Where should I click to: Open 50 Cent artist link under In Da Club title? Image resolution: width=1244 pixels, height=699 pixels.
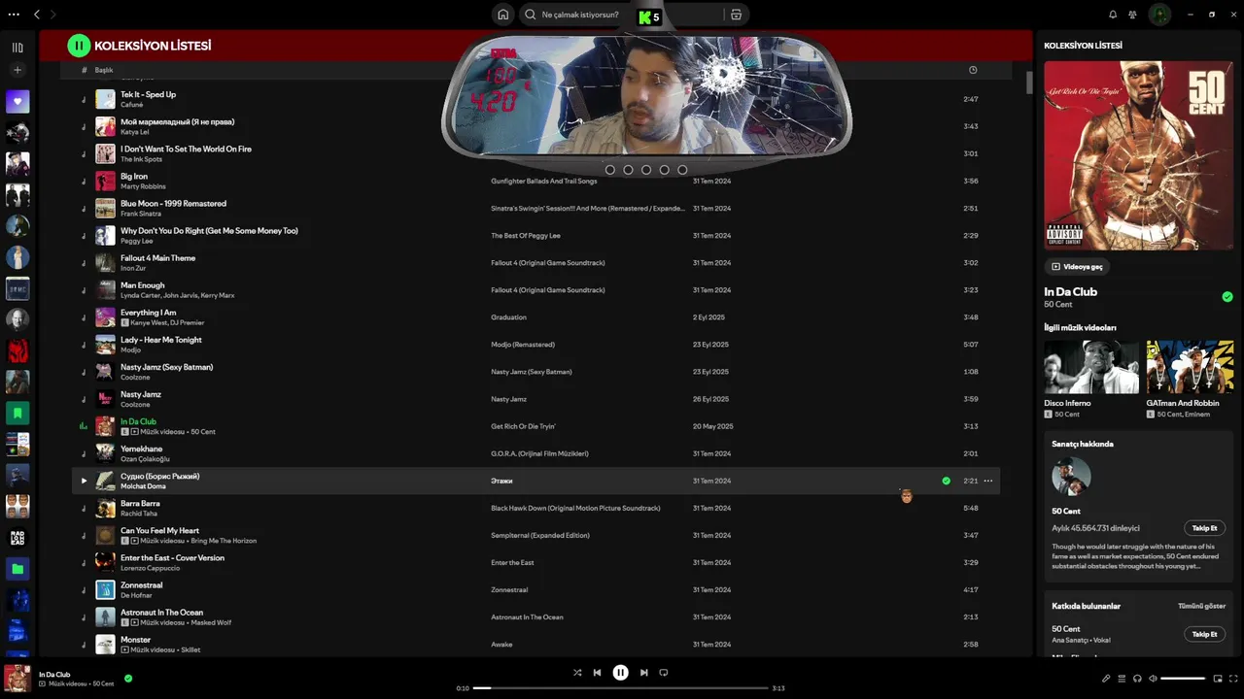pyautogui.click(x=1058, y=305)
